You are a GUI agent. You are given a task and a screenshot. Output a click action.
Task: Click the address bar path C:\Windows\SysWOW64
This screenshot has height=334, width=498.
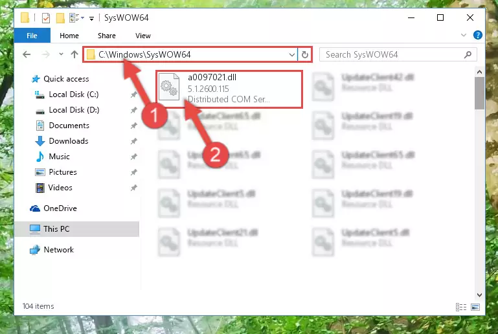pos(144,54)
